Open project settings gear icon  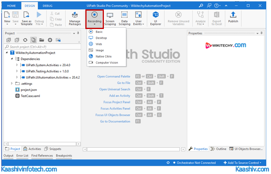pyautogui.click(x=50, y=40)
